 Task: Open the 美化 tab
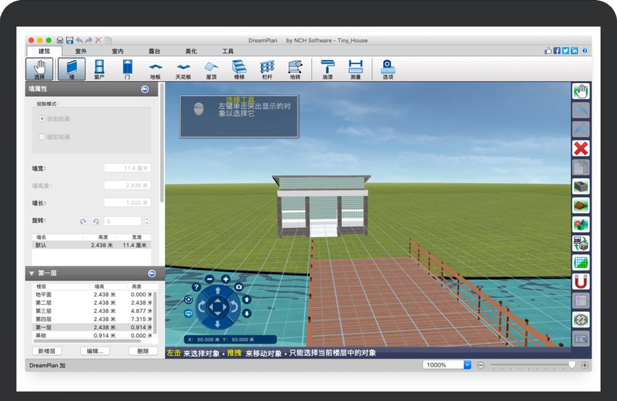point(190,51)
